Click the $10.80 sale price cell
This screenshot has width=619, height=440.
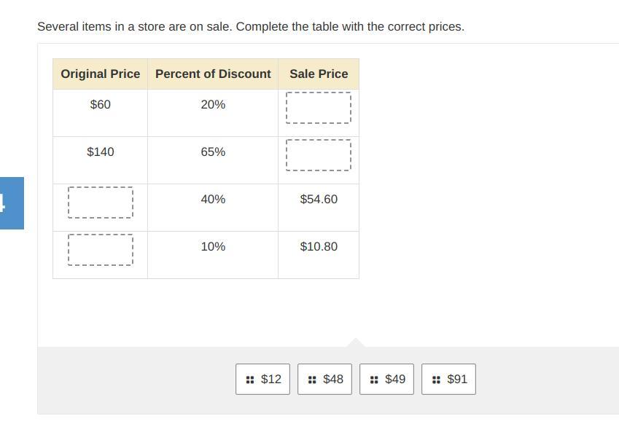pos(319,247)
